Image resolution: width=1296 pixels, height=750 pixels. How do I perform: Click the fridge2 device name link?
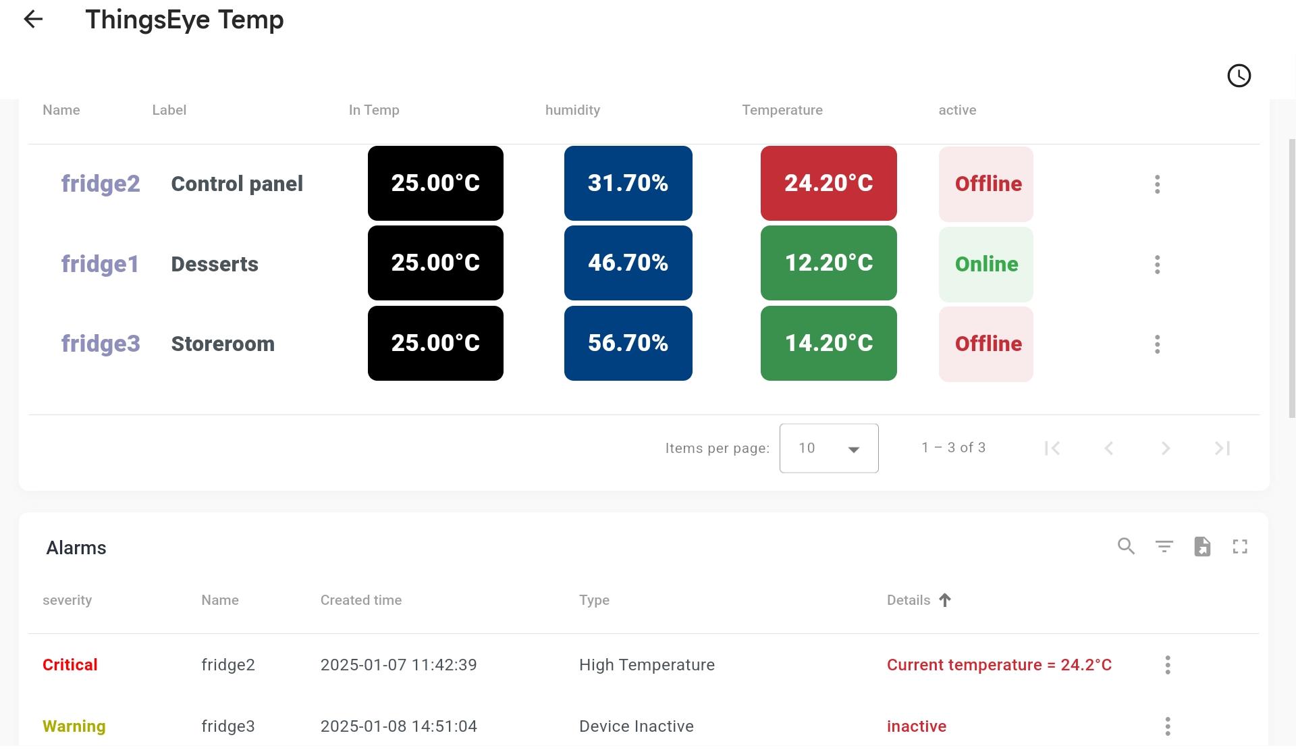pos(101,184)
